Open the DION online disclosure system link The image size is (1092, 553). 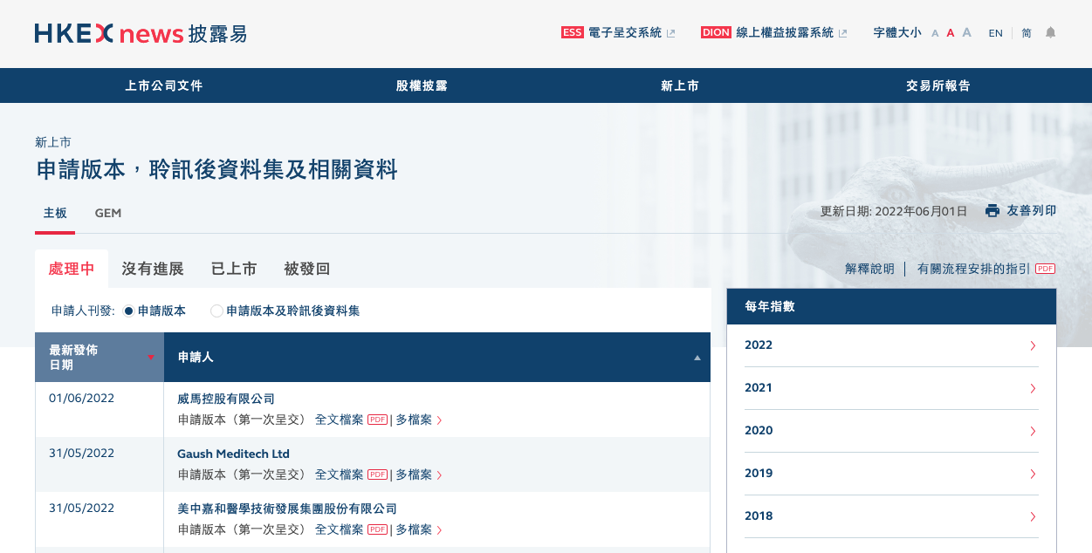click(773, 33)
